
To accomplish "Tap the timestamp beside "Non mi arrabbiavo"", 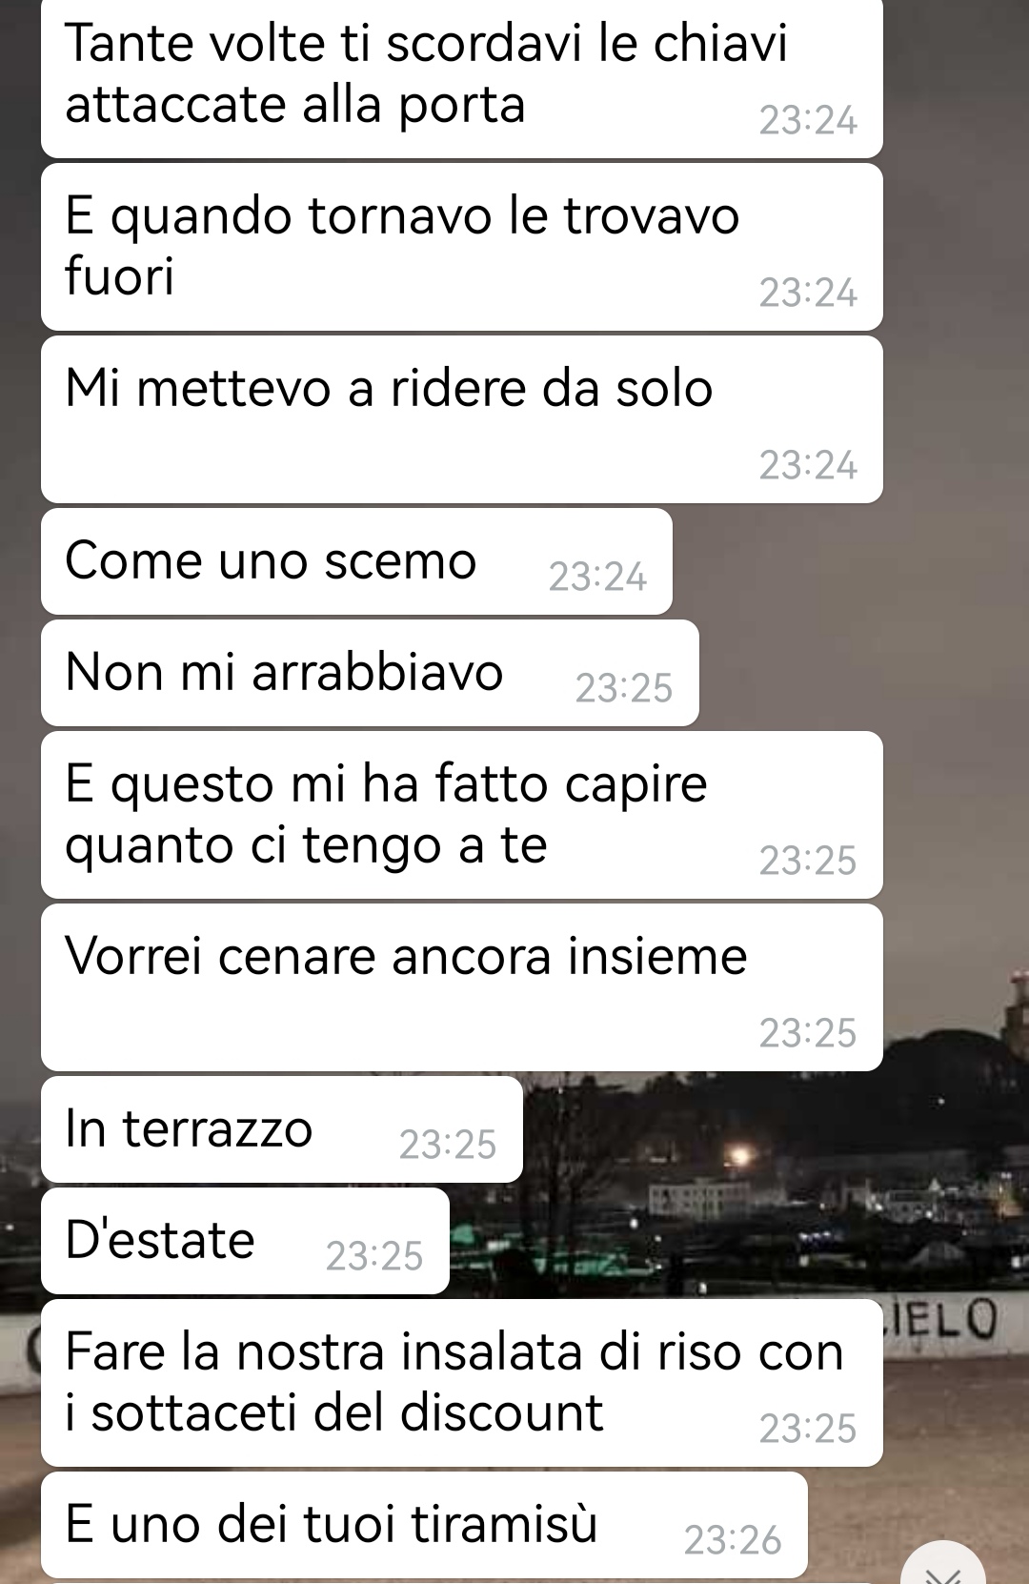I will pos(624,688).
